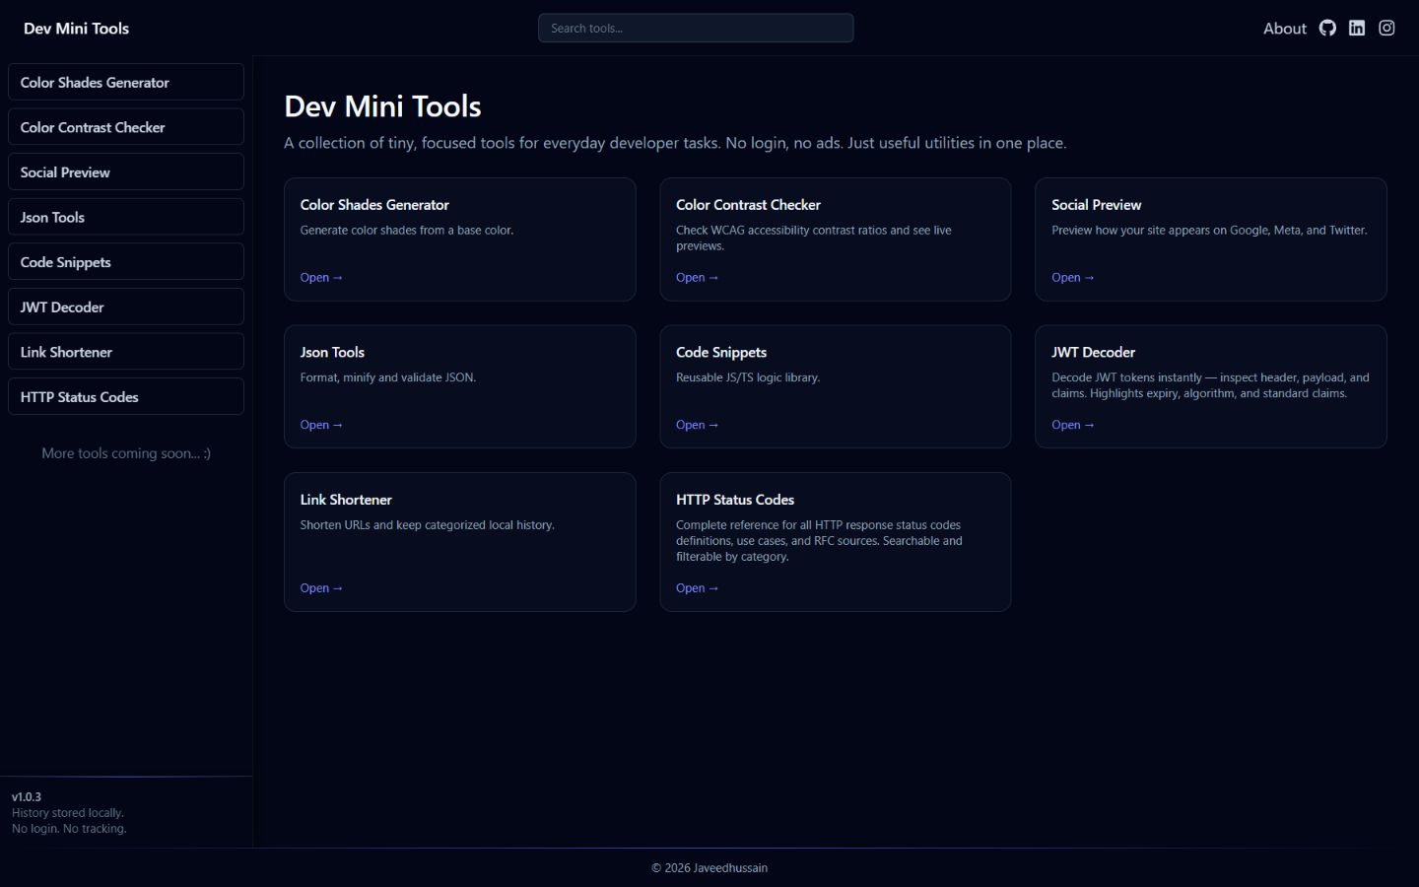Select Json Tools in sidebar
1419x887 pixels.
126,217
